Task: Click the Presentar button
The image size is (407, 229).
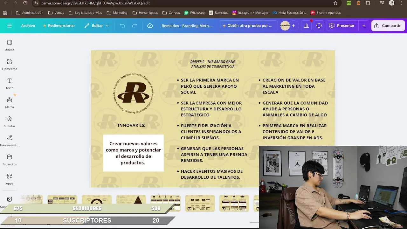Action: [x=342, y=26]
